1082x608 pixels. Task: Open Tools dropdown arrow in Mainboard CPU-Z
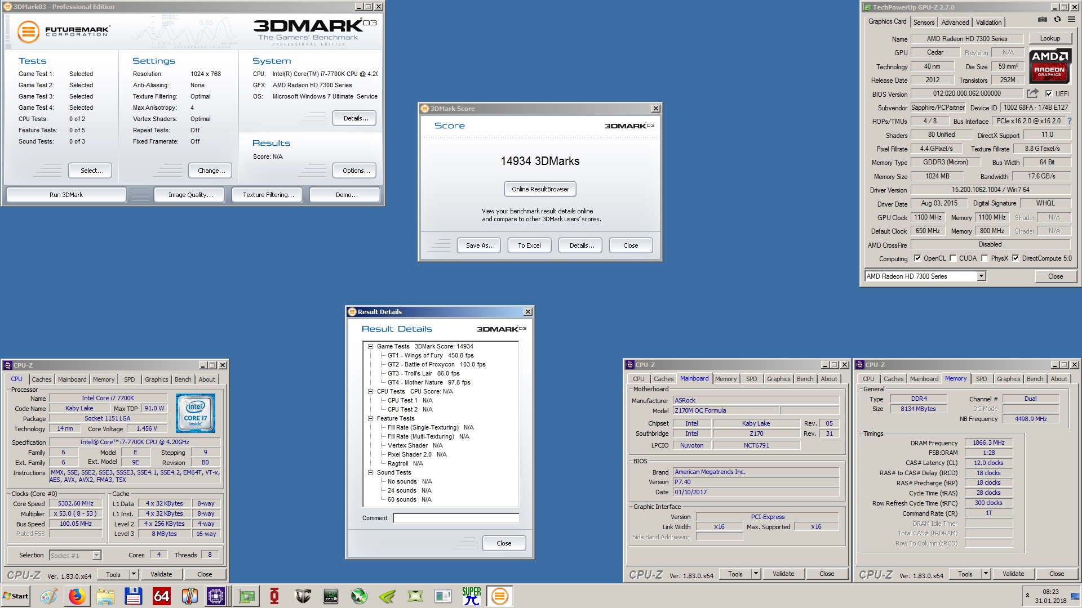(x=756, y=574)
